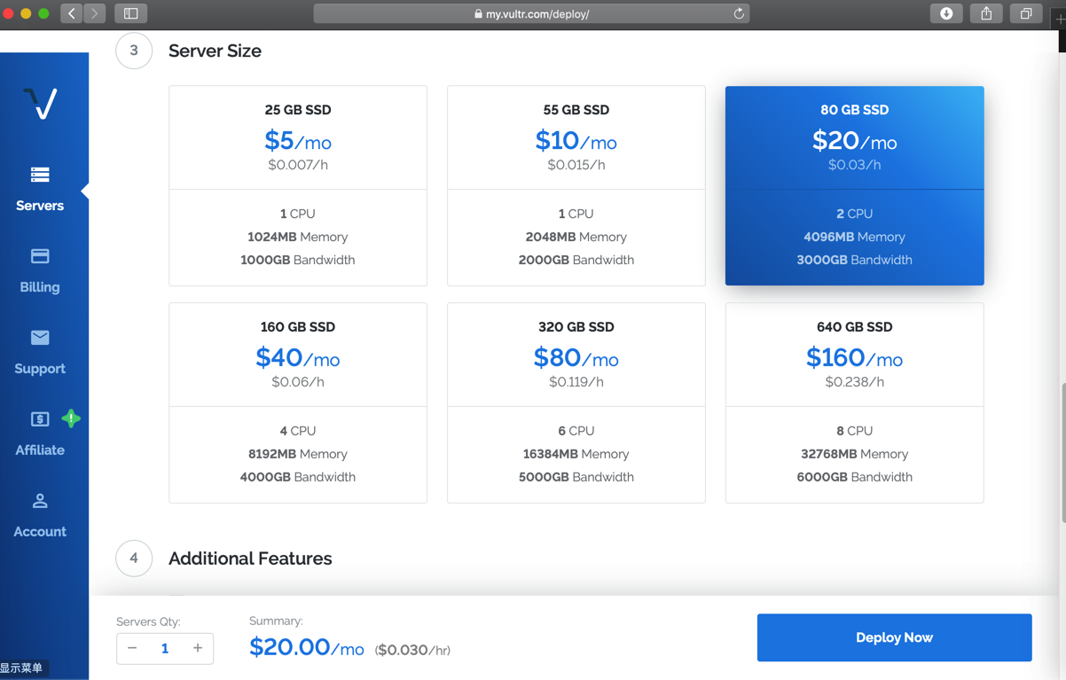Click the Vultr logo icon
The width and height of the screenshot is (1066, 680).
coord(40,104)
